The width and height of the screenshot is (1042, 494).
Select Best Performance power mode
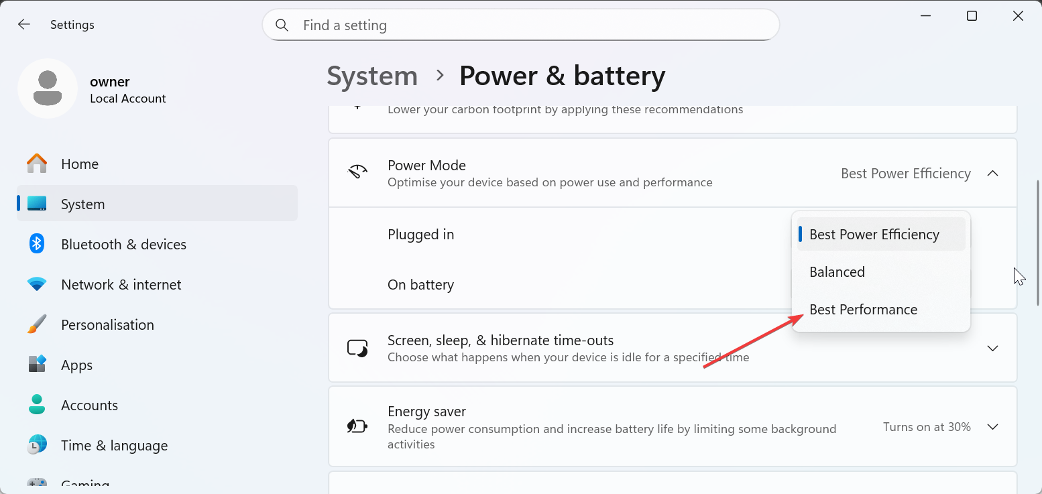coord(863,310)
